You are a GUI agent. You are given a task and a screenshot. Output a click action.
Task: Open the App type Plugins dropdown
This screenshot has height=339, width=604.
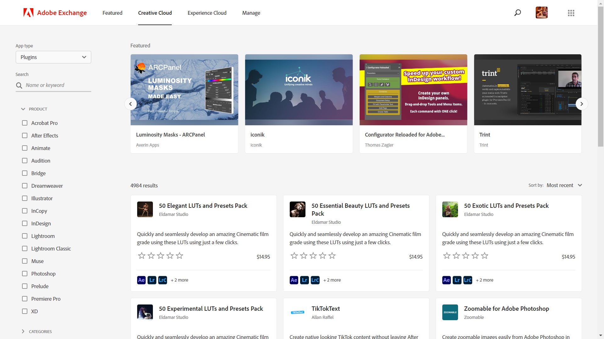(53, 57)
